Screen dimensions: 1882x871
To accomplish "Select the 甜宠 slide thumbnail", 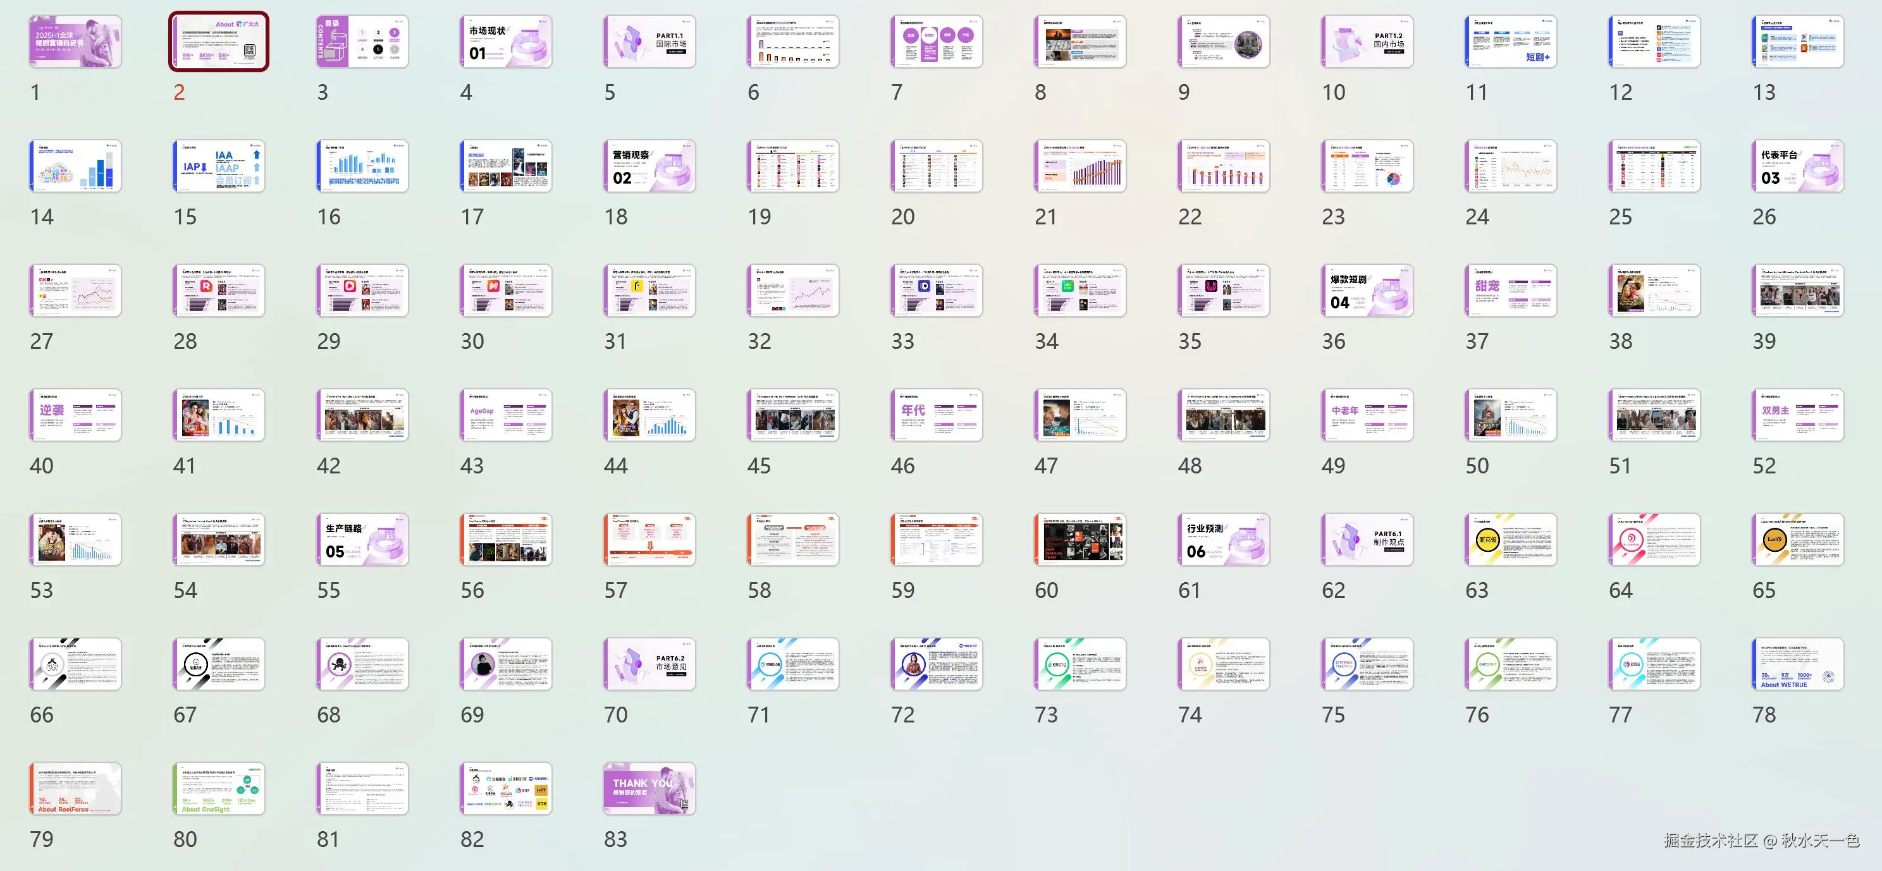I will point(1511,291).
